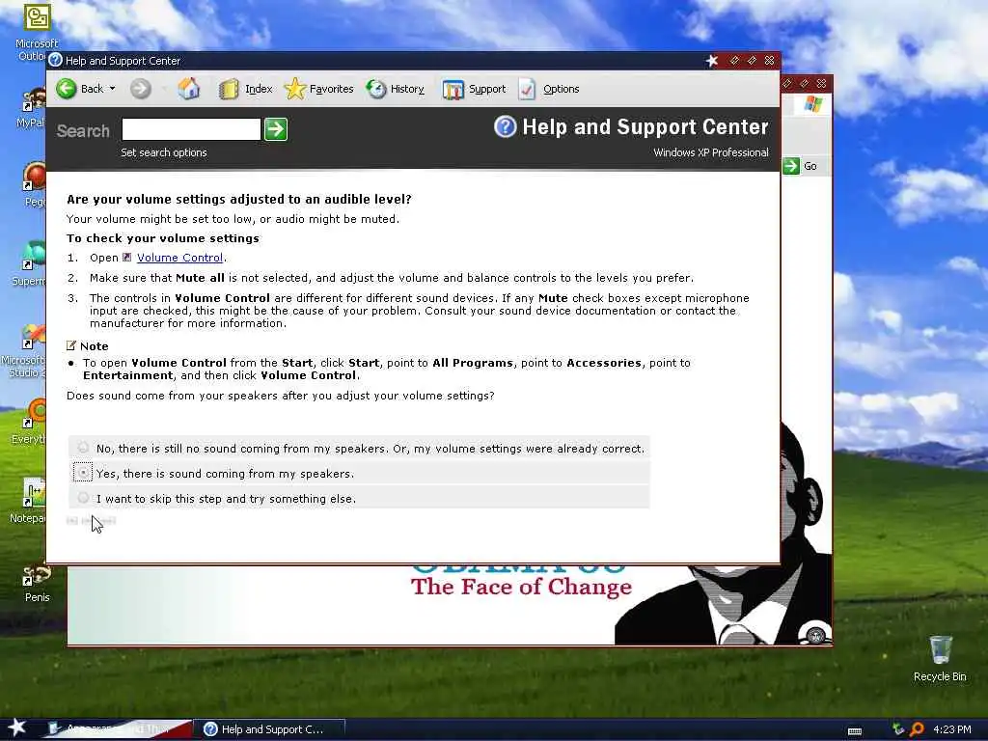988x741 pixels.
Task: Switch to Appearance and Themes taskbar window
Action: [119, 729]
